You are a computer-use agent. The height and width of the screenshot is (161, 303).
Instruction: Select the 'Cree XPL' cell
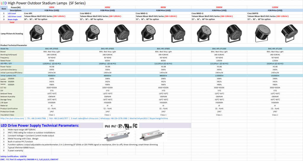click(51, 13)
